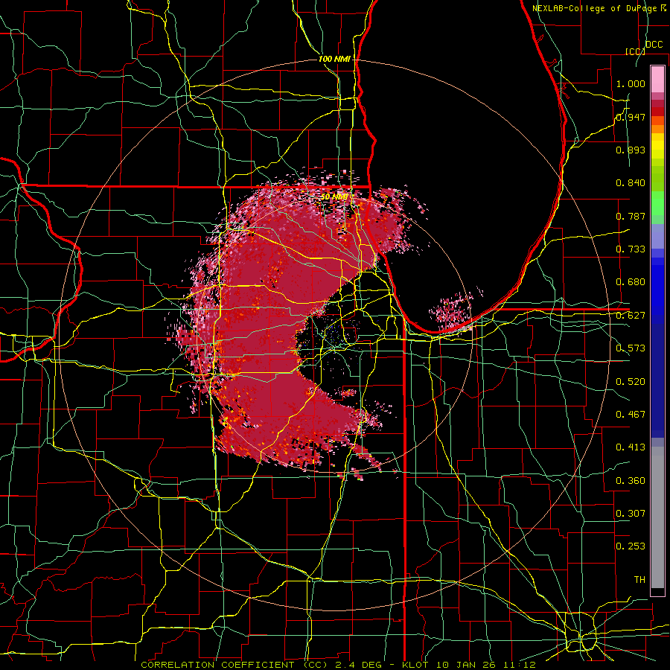670x670 pixels.
Task: Select the 0.947 scale value
Action: pos(631,117)
